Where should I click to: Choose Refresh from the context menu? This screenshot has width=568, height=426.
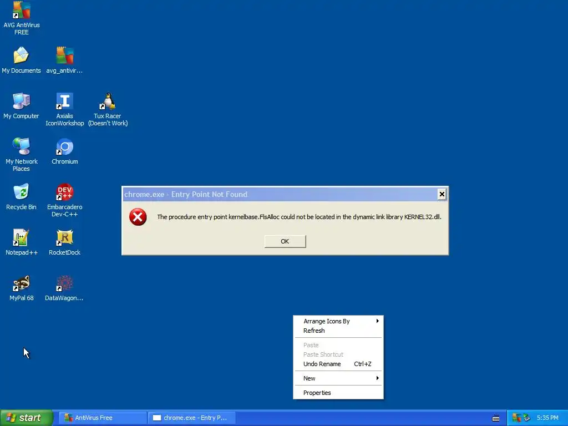click(338, 331)
